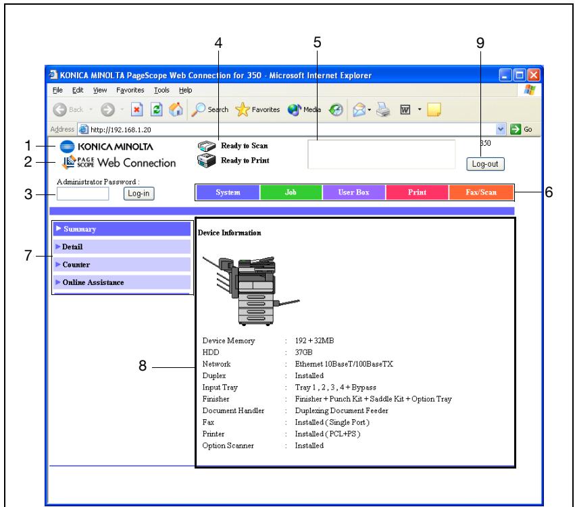The height and width of the screenshot is (507, 575).
Task: Click the Refresh page icon
Action: [157, 109]
